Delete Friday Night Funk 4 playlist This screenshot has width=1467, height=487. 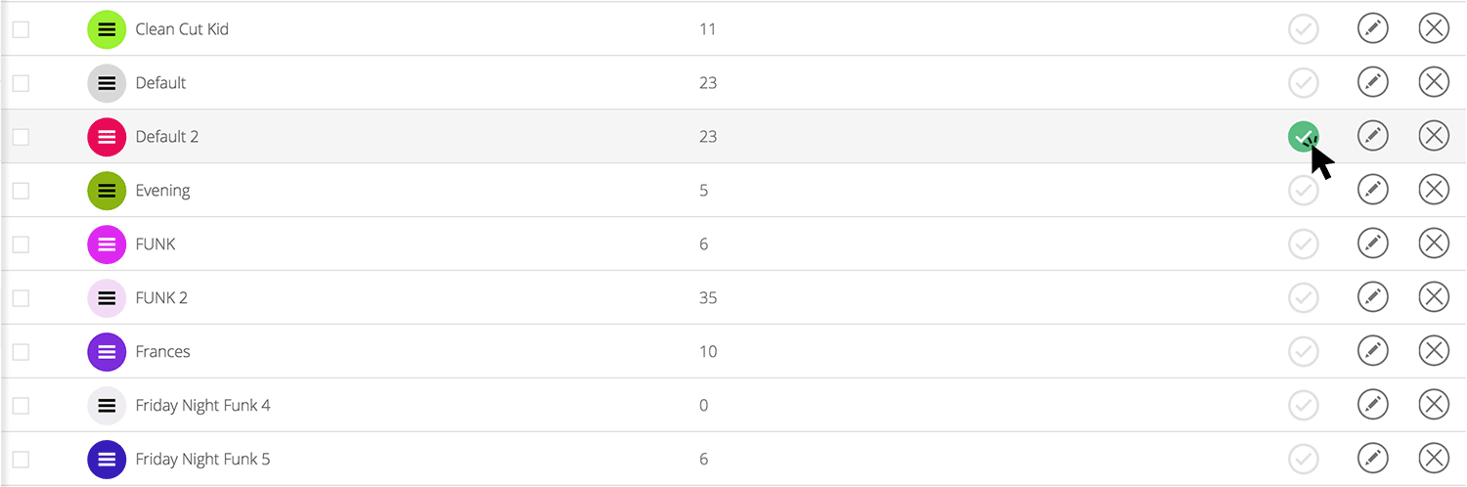coord(1434,405)
